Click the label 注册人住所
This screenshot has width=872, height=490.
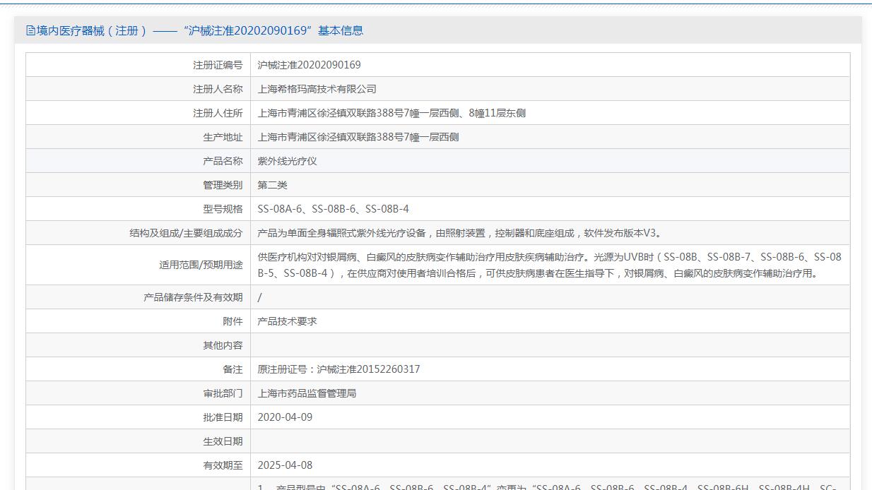218,113
